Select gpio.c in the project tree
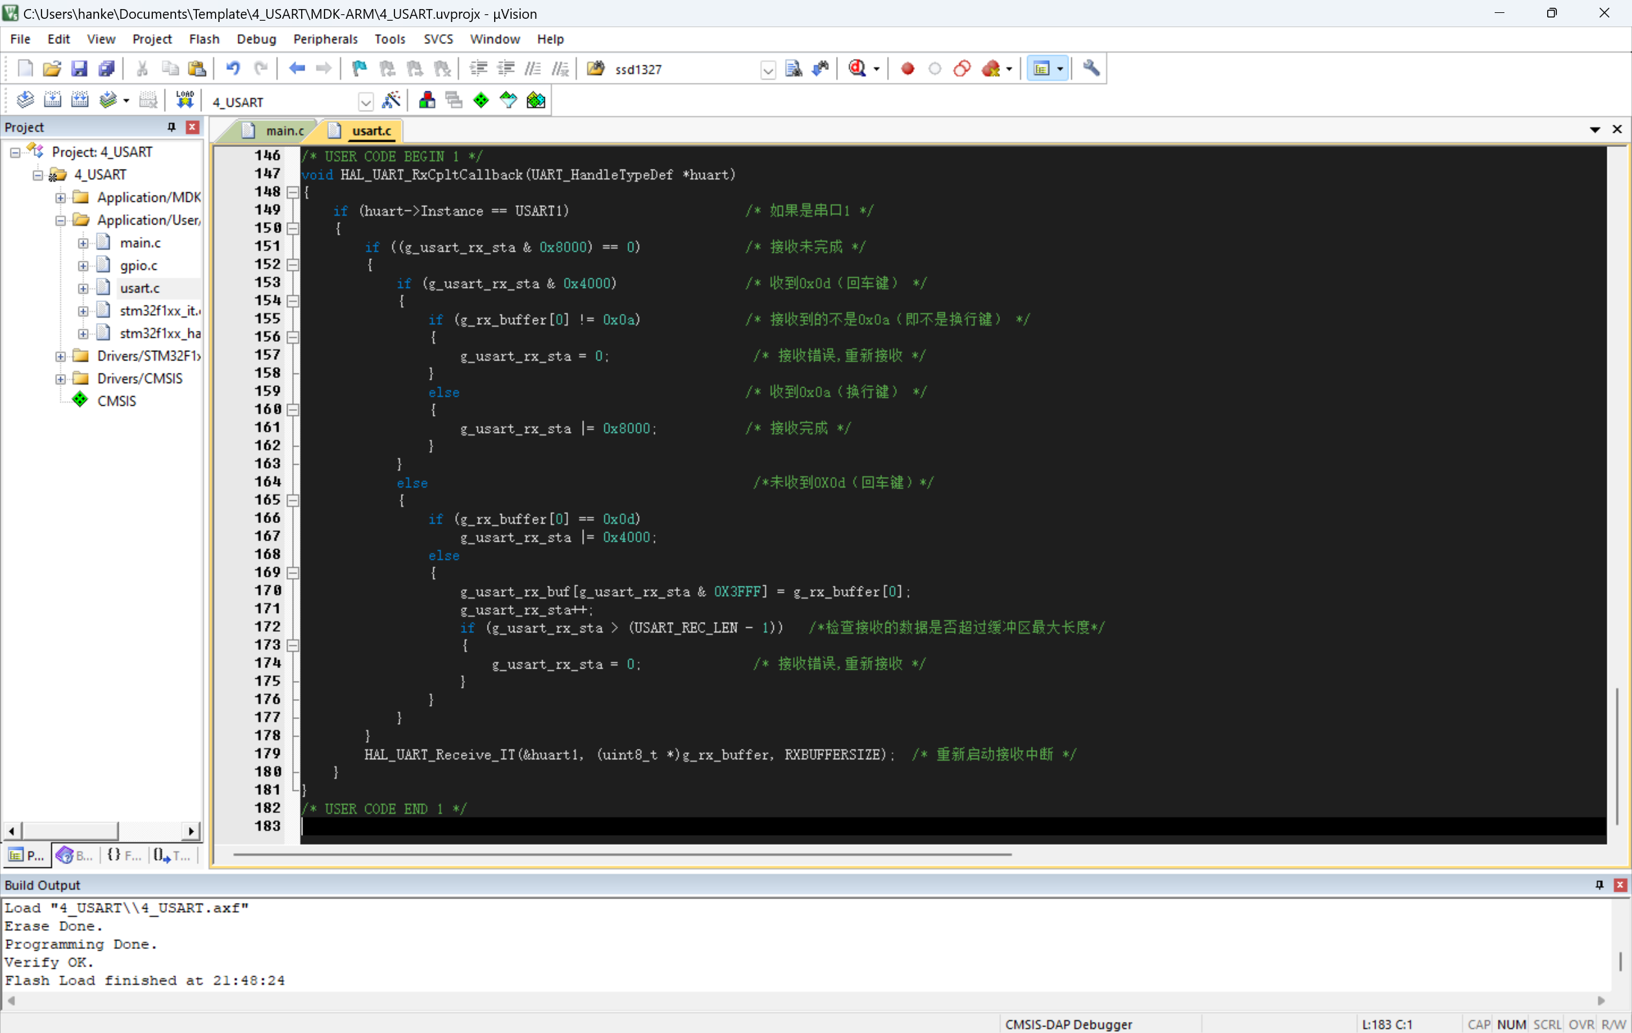 coord(138,265)
